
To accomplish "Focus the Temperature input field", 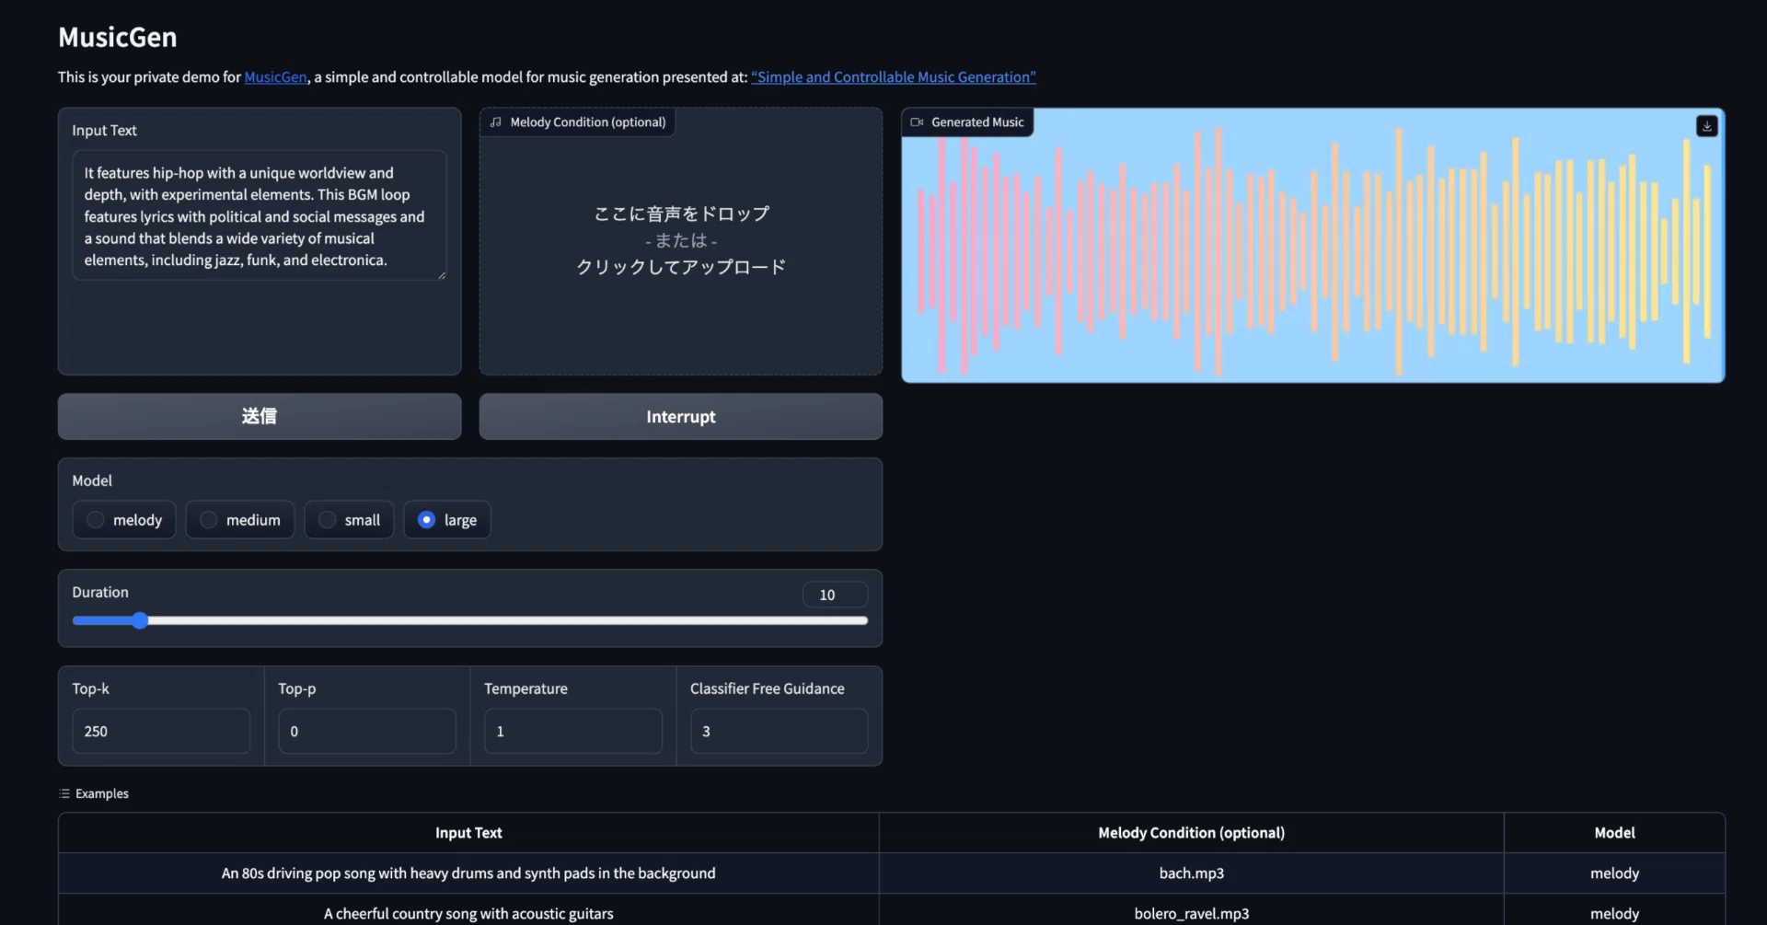I will (573, 732).
